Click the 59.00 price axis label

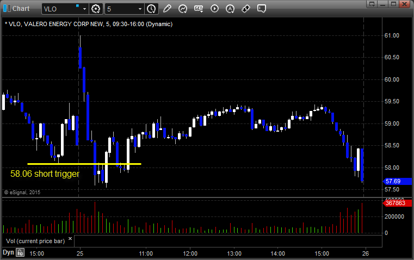(x=392, y=123)
